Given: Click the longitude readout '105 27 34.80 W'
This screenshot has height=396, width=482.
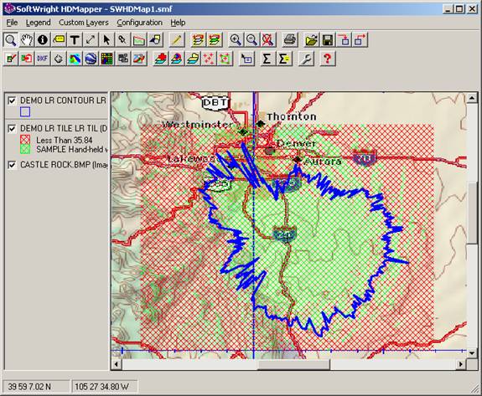Looking at the screenshot, I should [101, 387].
